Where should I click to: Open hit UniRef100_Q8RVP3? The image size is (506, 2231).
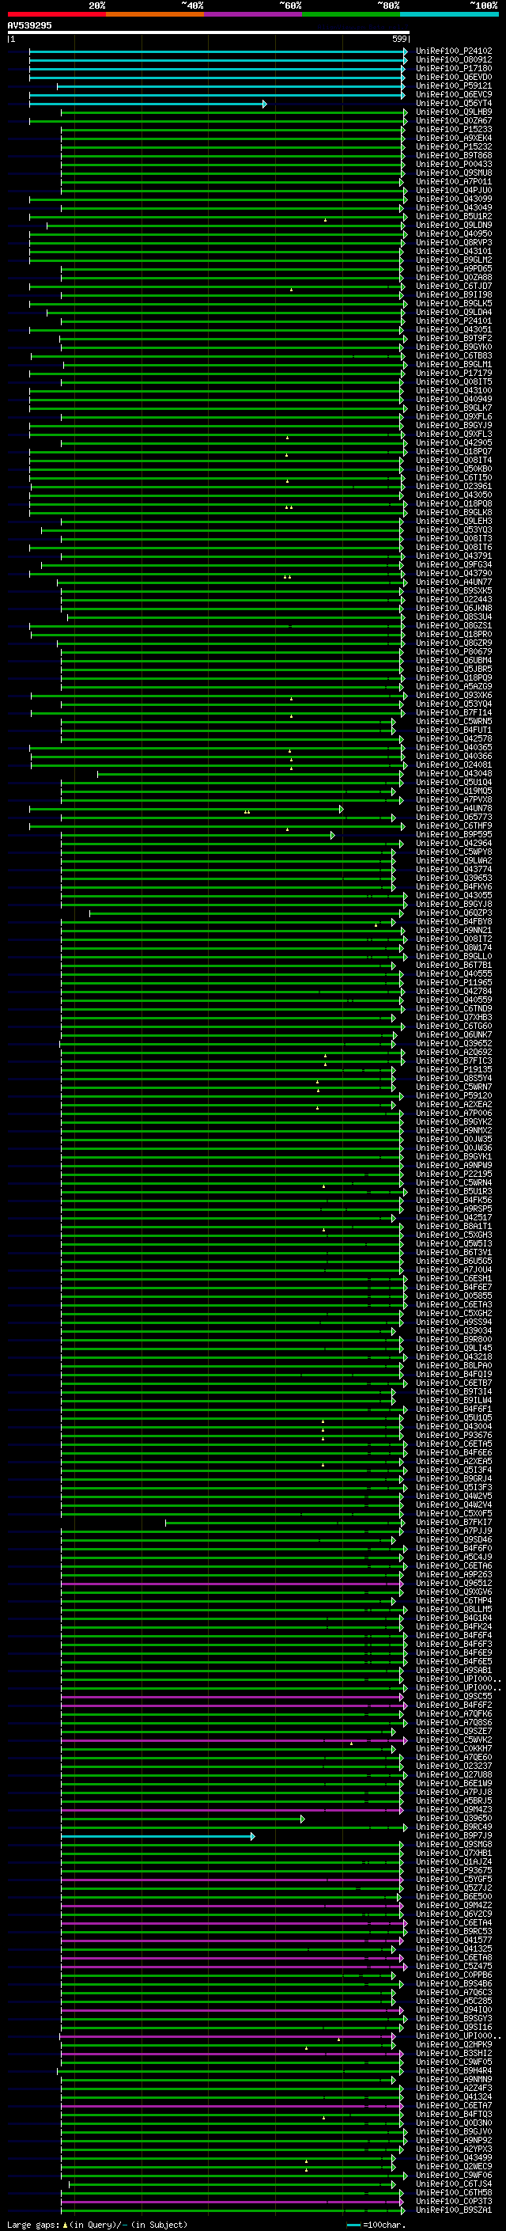pyautogui.click(x=454, y=242)
